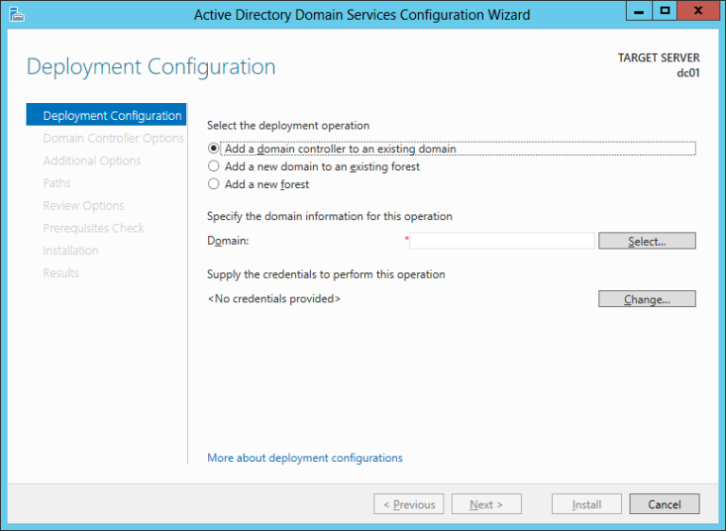Choose 'Add a new domain to an existing forest'
This screenshot has width=726, height=531.
tap(214, 166)
